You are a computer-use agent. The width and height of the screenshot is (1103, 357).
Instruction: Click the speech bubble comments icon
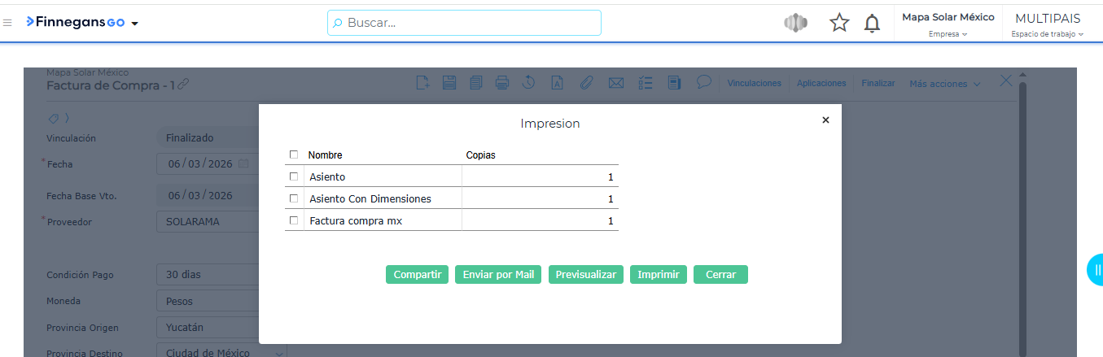(x=704, y=81)
